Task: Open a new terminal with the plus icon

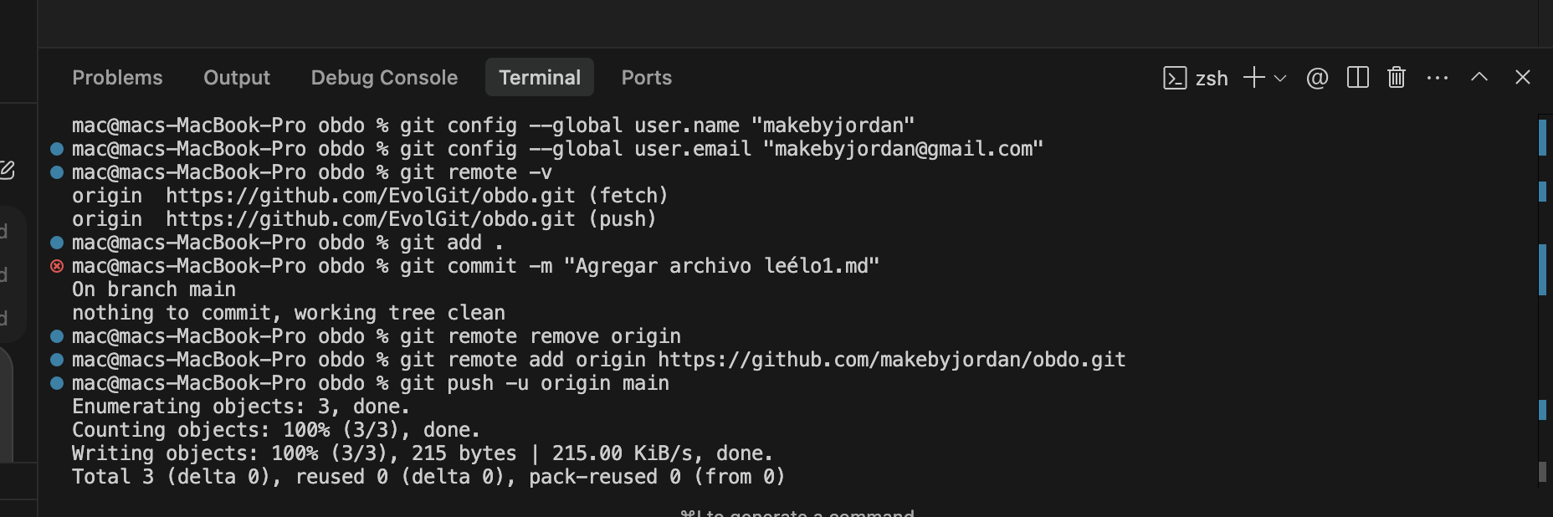Action: point(1253,78)
